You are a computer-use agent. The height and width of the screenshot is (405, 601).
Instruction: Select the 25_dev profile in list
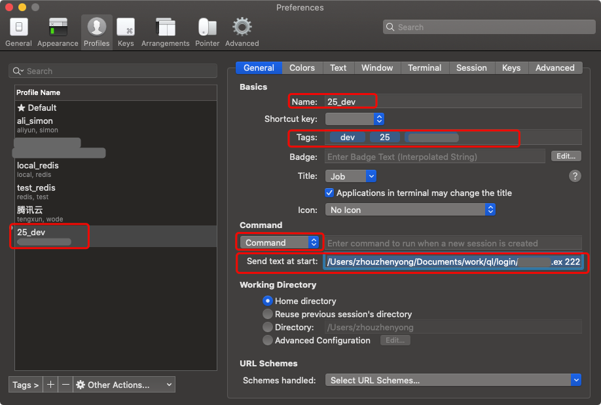116,236
